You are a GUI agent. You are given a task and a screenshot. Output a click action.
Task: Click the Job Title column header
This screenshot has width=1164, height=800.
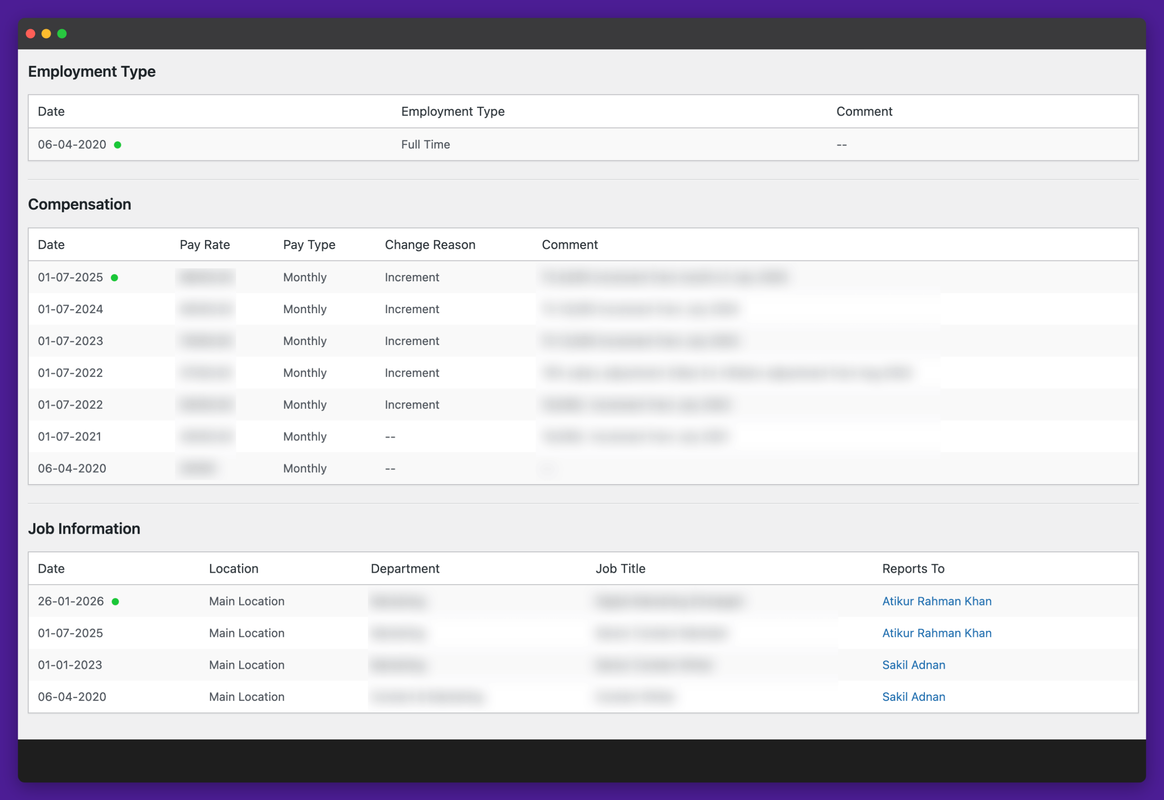pos(620,569)
